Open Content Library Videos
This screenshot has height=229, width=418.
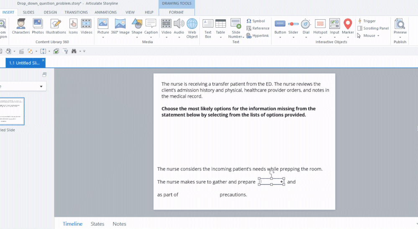tap(86, 26)
